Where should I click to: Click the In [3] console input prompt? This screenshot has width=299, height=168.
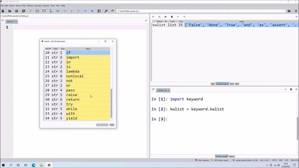pos(159,119)
